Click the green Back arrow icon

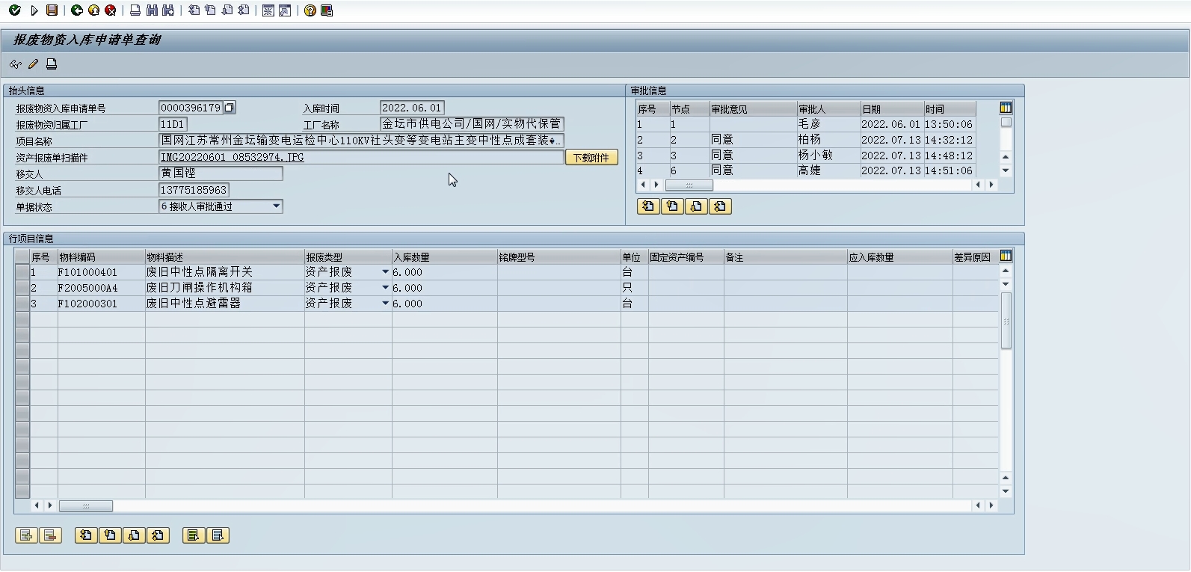(x=76, y=10)
